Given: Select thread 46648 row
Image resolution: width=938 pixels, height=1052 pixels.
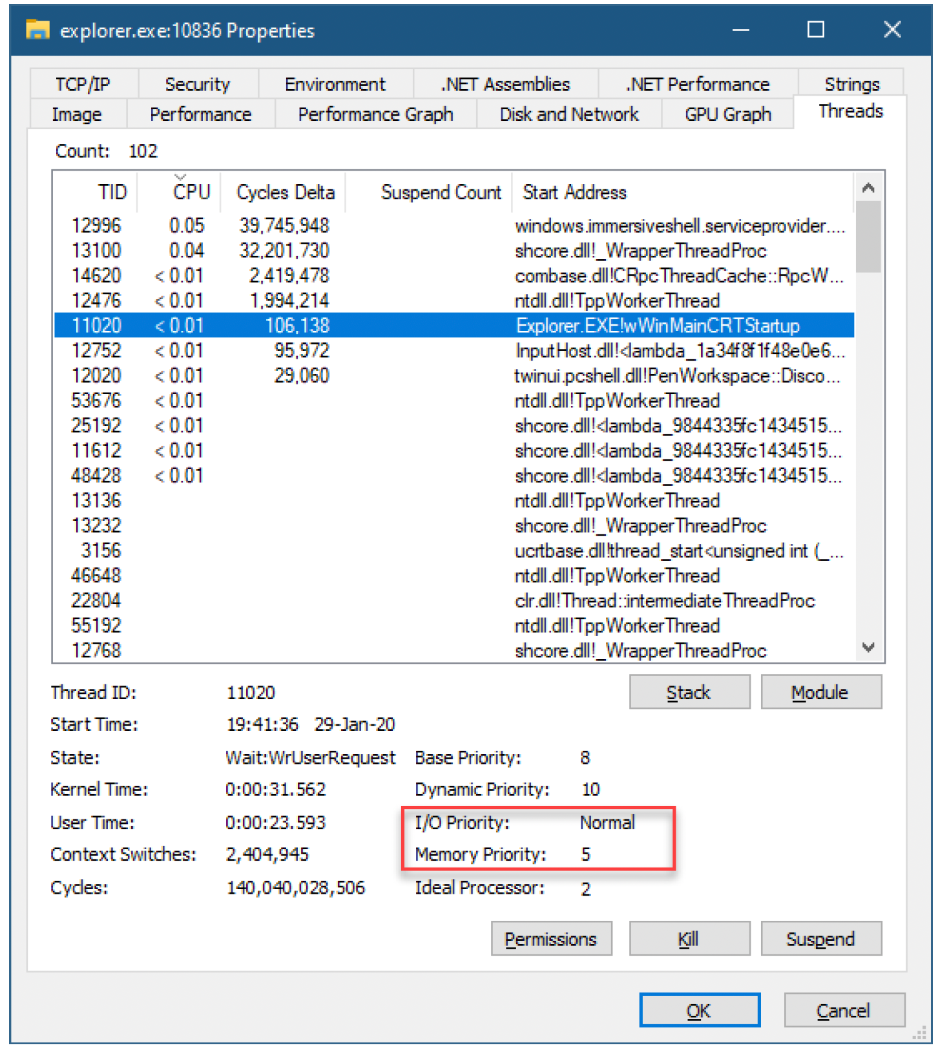Looking at the screenshot, I should [454, 576].
